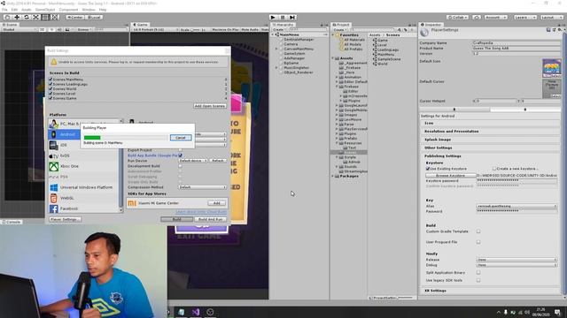Enable User Proguard File checkbox
The height and width of the screenshot is (318, 567).
pyautogui.click(x=478, y=242)
